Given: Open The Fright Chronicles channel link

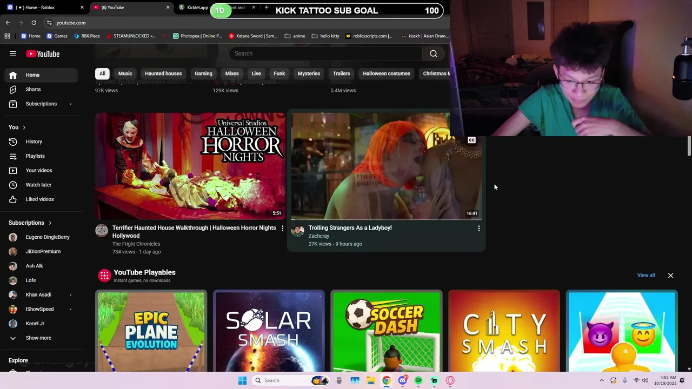Looking at the screenshot, I should pyautogui.click(x=136, y=244).
